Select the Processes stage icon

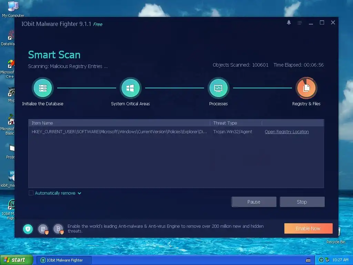[218, 88]
